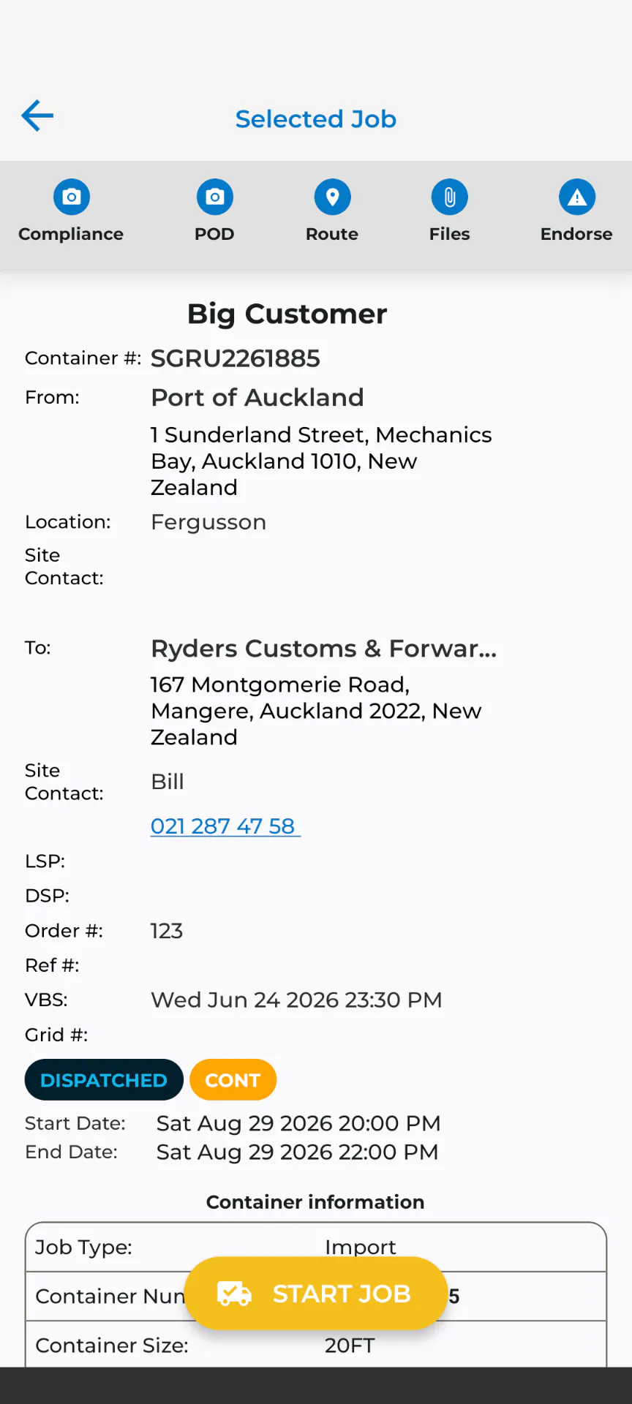Open Compliance camera icon
This screenshot has height=1404, width=632.
(x=71, y=197)
